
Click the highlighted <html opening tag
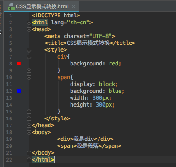click(x=40, y=22)
